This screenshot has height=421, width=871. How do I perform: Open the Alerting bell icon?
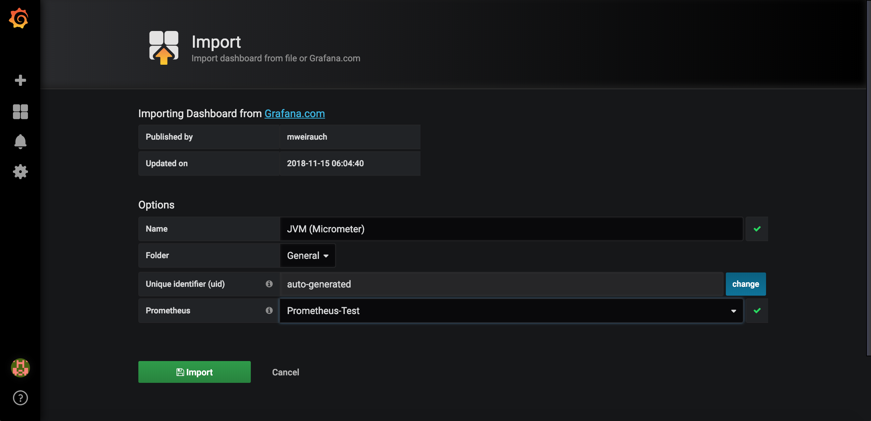click(x=20, y=141)
